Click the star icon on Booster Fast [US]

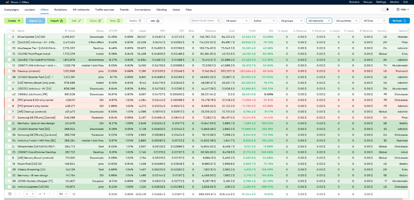tap(53, 77)
